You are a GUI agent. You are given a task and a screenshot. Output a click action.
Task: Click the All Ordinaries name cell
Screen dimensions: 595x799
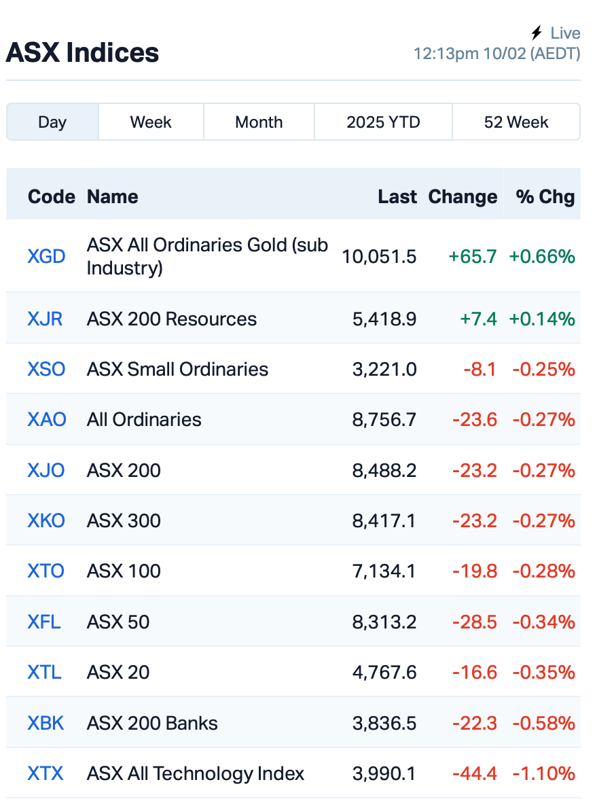(x=144, y=419)
